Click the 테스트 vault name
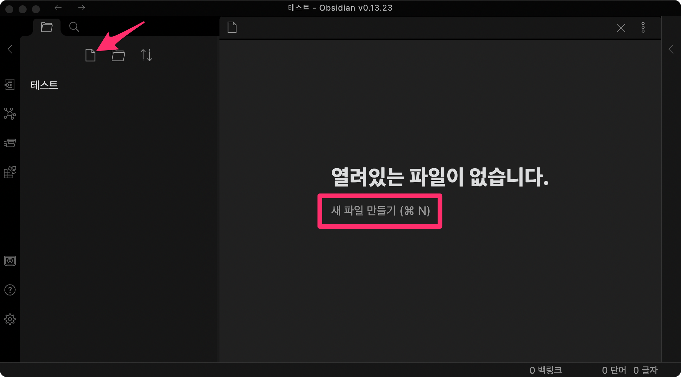This screenshot has width=681, height=377. [44, 85]
